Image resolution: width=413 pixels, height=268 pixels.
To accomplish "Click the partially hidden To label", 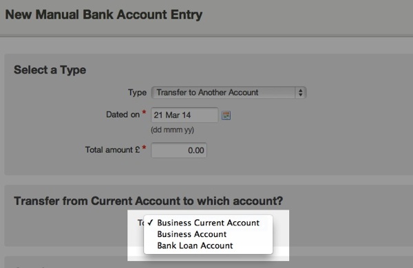I will tap(140, 223).
